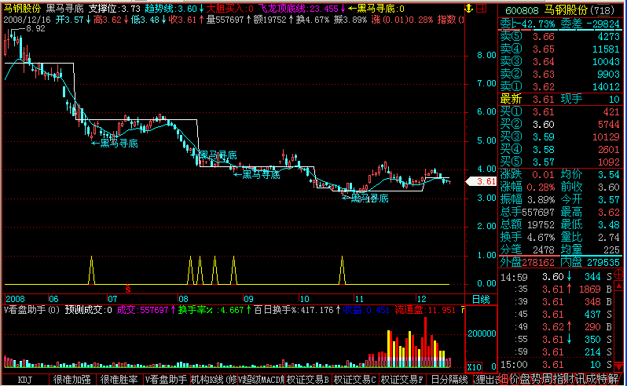627x386 pixels.
Task: Select the 权证交易C tab
Action: 355,380
